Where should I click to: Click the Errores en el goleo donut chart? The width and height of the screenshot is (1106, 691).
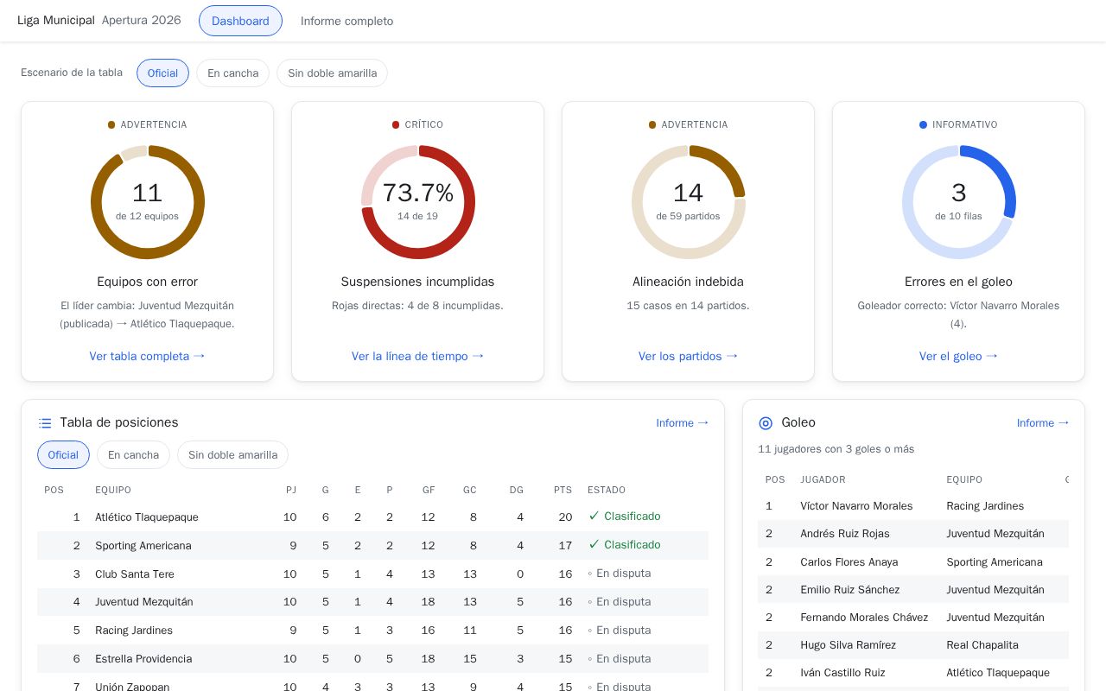coord(959,202)
